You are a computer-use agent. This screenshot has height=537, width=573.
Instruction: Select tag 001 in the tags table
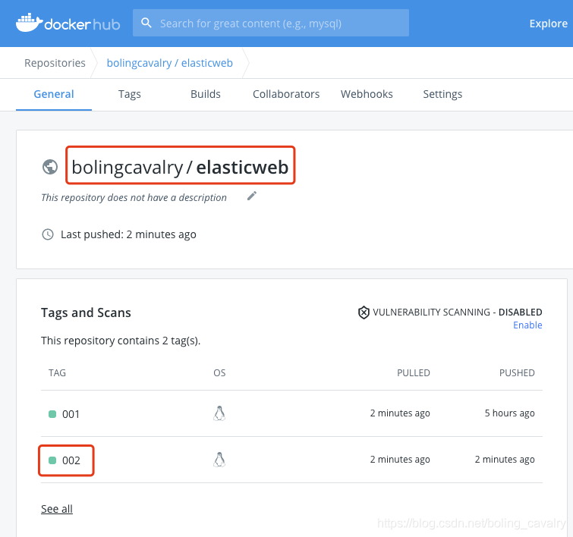71,414
